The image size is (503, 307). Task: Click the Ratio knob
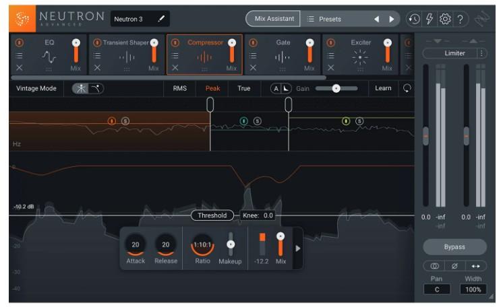click(202, 245)
